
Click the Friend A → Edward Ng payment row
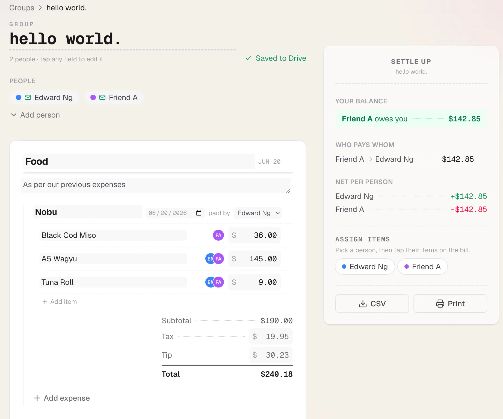point(405,159)
